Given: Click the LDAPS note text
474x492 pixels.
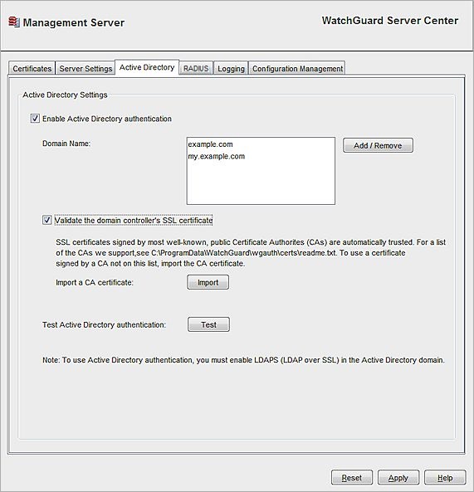Looking at the screenshot, I should click(243, 360).
